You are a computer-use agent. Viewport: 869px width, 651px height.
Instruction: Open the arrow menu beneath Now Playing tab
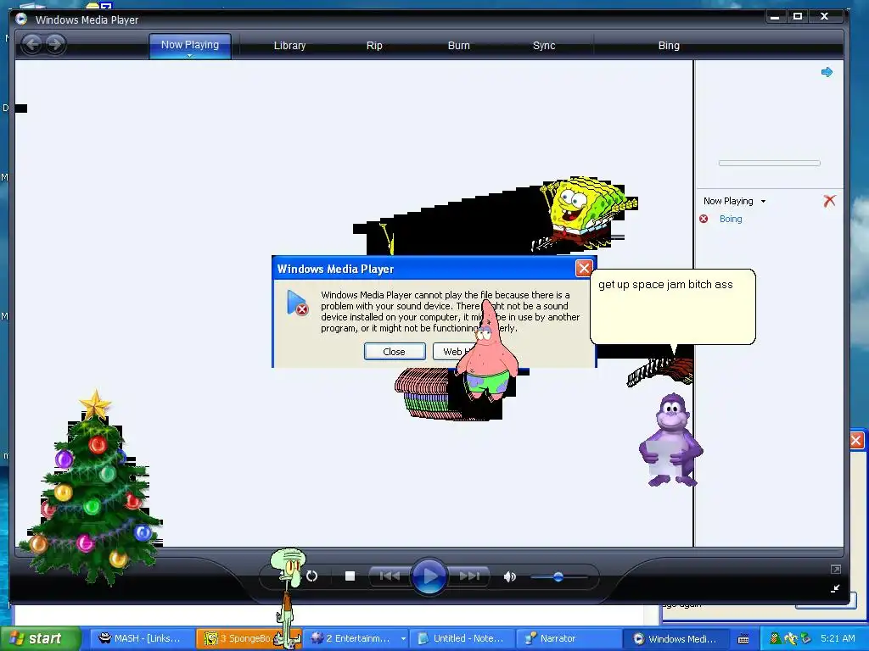[x=189, y=55]
